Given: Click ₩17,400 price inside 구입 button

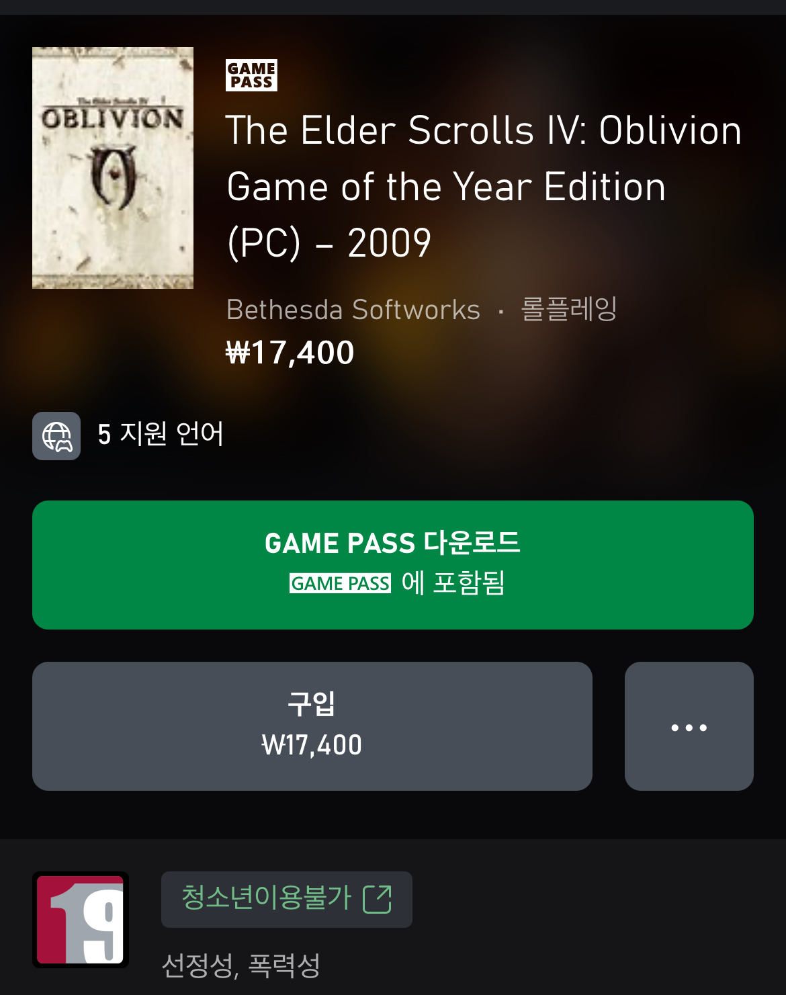Looking at the screenshot, I should pyautogui.click(x=312, y=745).
